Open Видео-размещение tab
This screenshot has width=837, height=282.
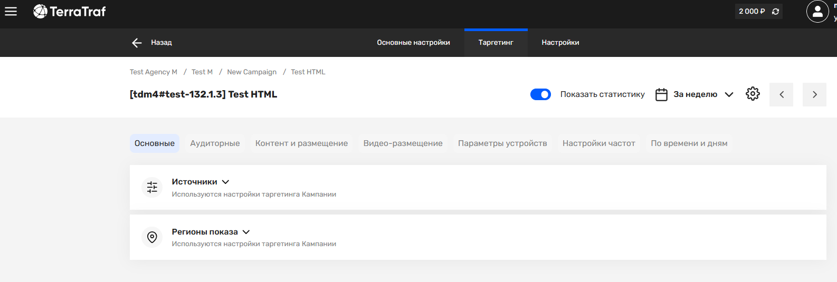click(x=403, y=143)
